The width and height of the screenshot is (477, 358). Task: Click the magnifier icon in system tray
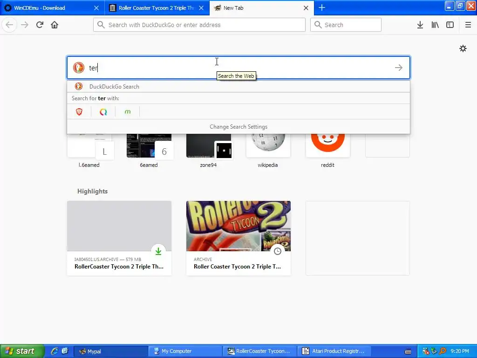point(443,351)
